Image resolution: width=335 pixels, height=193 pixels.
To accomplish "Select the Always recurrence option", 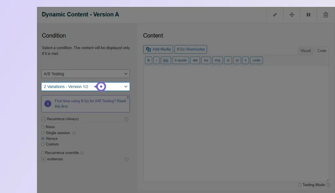I will [x=43, y=138].
